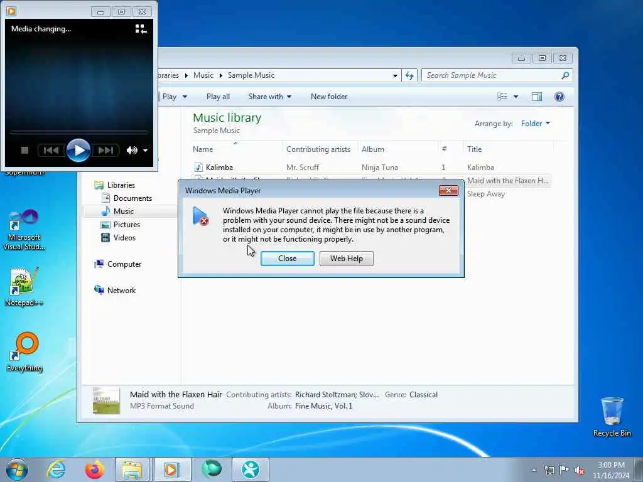Screen dimensions: 643x482
Task: Close the Windows Media Player error dialog
Action: [x=288, y=259]
